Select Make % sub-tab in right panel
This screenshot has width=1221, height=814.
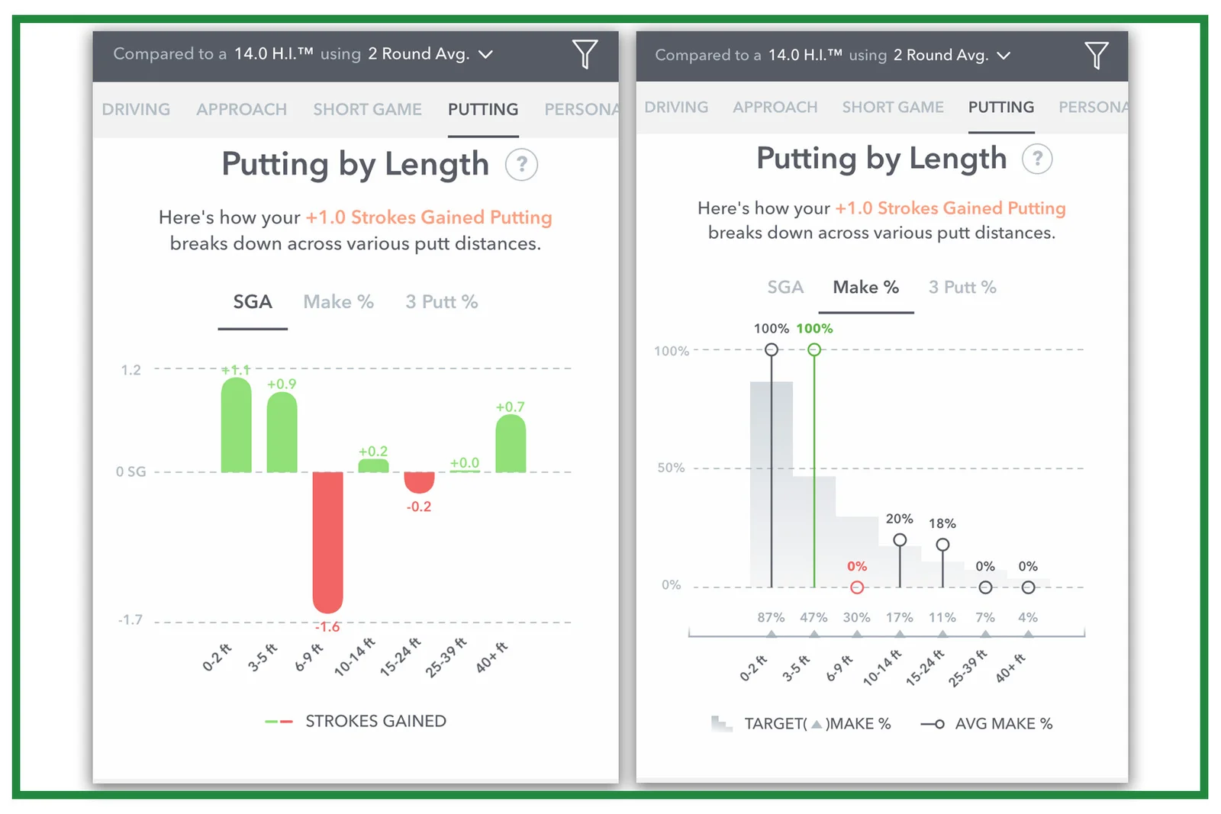(865, 288)
